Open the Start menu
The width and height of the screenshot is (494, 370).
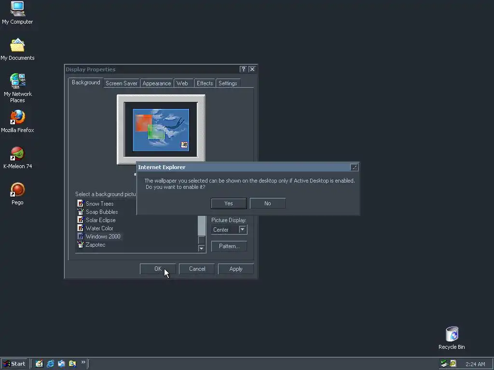point(14,364)
